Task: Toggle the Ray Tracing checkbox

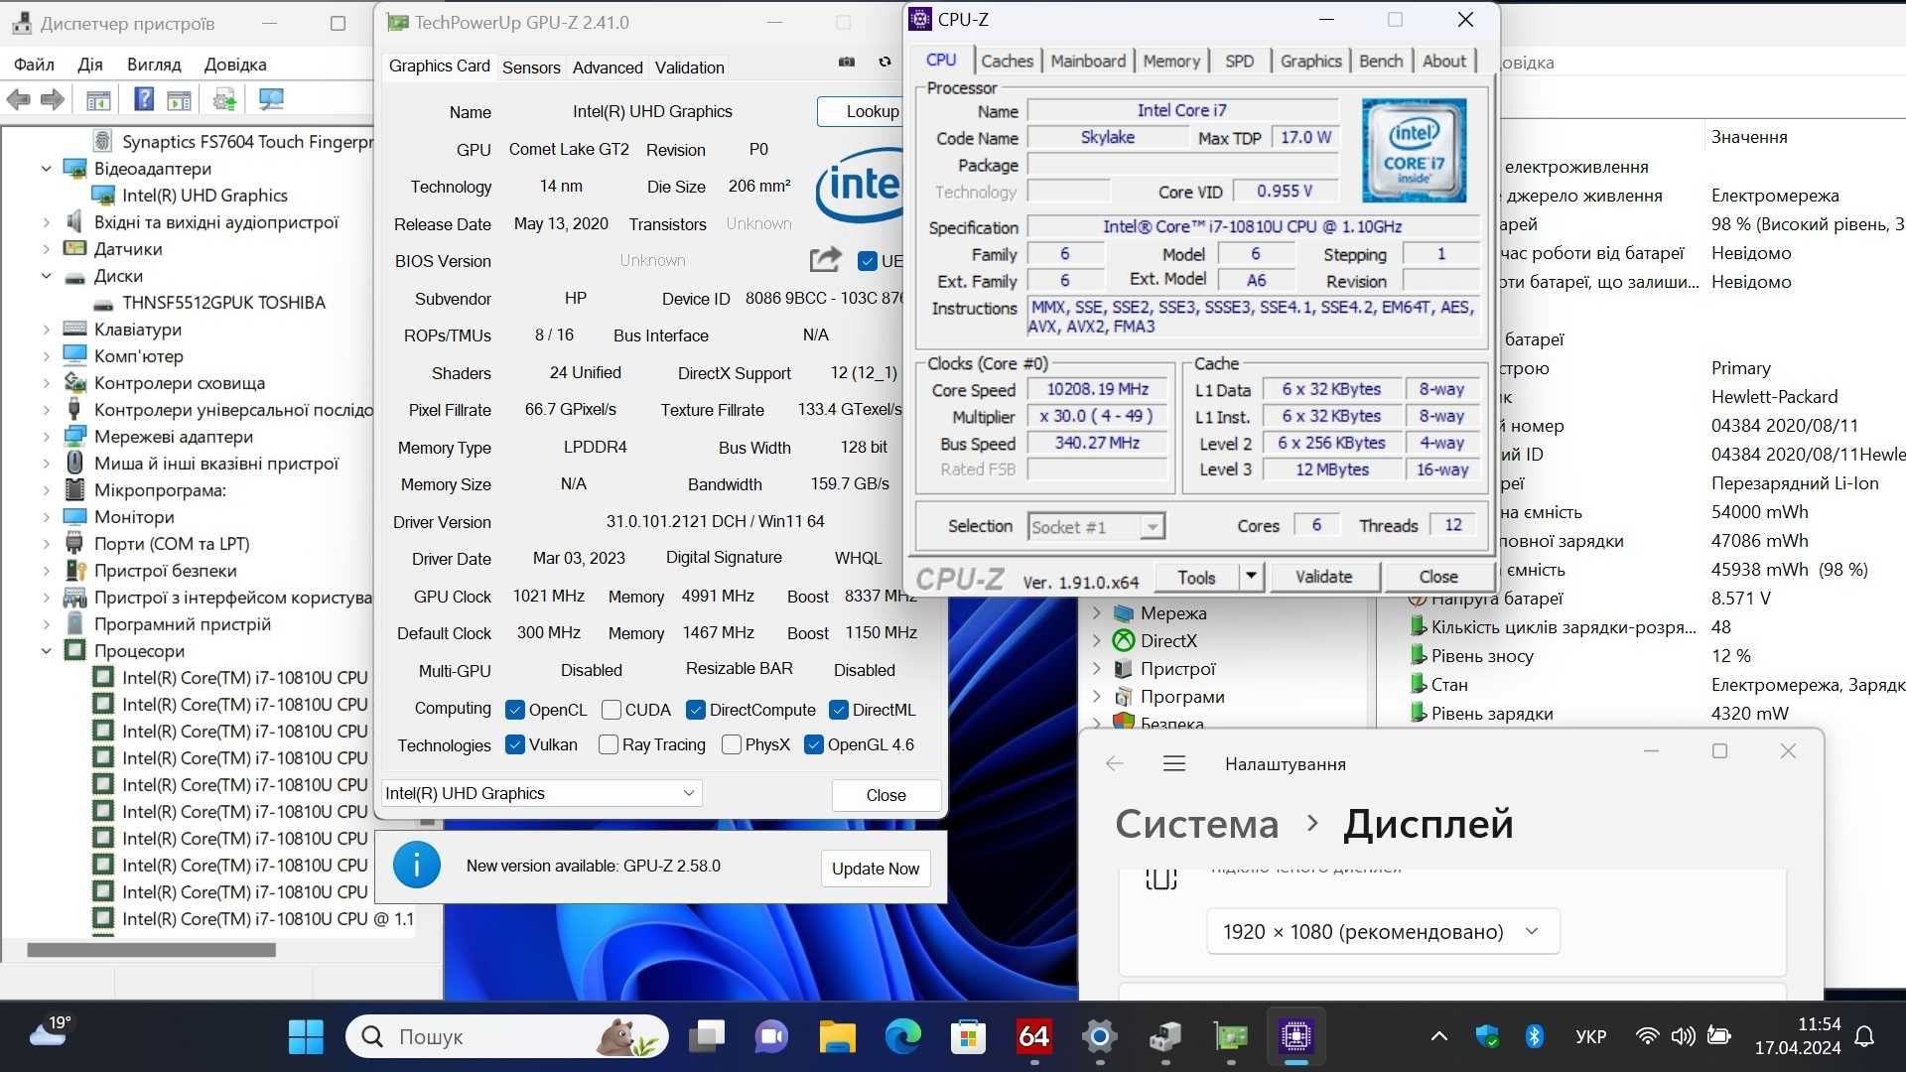Action: point(609,744)
